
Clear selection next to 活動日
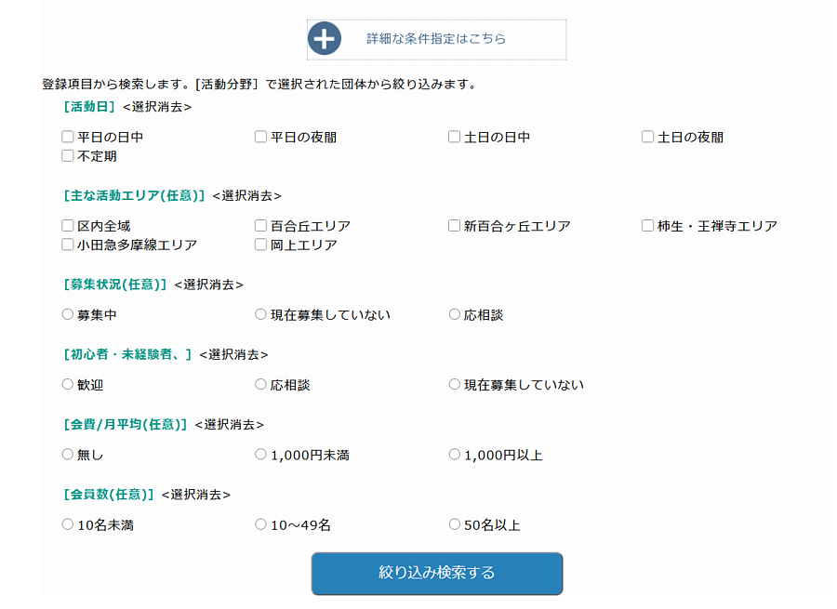[157, 107]
